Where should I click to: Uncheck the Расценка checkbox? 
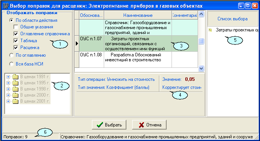pos(16,48)
